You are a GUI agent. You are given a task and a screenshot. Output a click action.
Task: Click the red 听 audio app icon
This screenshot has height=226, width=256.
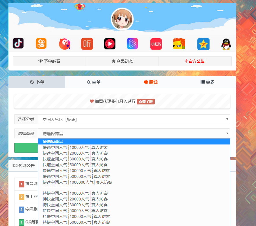pos(87,44)
